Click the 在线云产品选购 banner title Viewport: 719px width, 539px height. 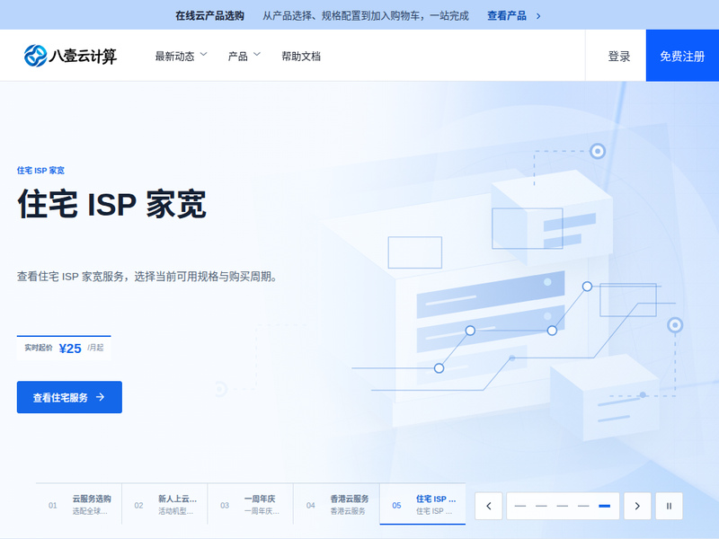click(209, 15)
